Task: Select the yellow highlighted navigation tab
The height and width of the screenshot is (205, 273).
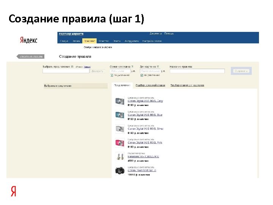Action: coord(89,41)
